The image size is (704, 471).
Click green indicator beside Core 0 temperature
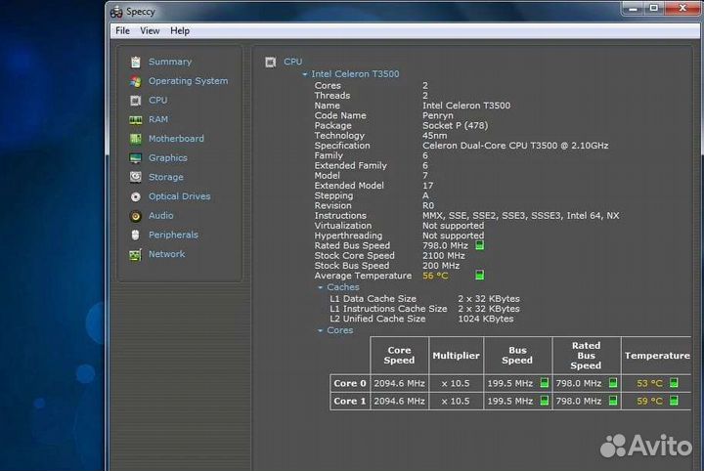coord(674,383)
